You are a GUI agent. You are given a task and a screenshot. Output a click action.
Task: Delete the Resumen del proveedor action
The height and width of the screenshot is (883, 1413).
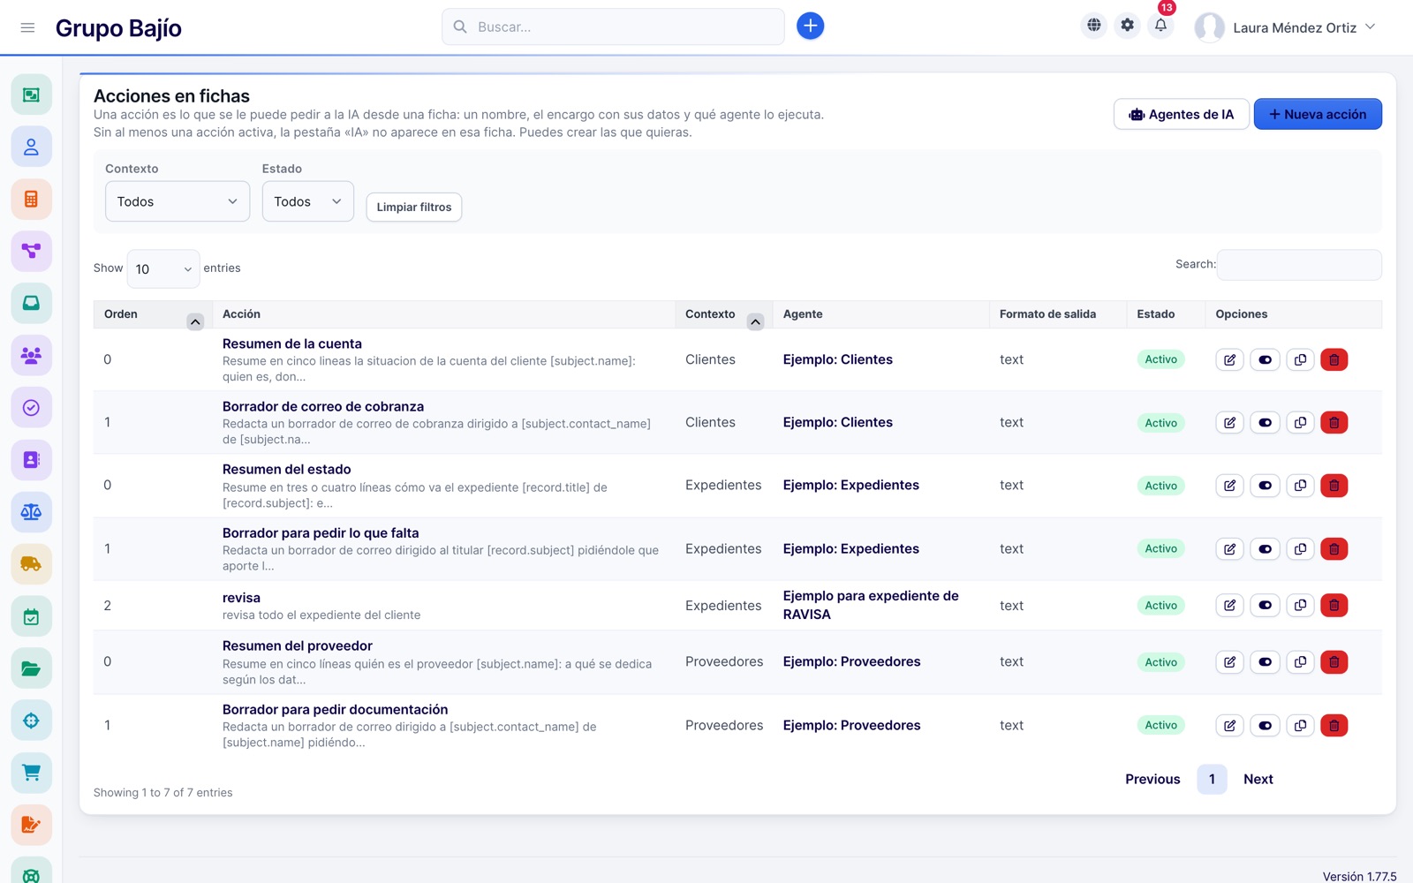(1334, 662)
